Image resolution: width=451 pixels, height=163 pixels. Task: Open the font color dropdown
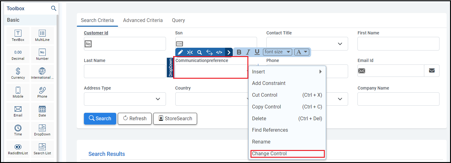coord(302,52)
